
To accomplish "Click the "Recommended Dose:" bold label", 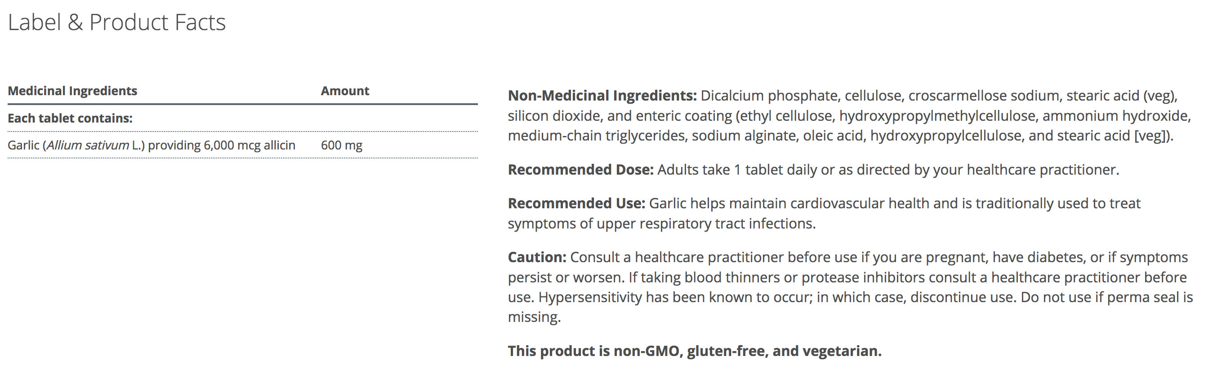I will coord(580,170).
